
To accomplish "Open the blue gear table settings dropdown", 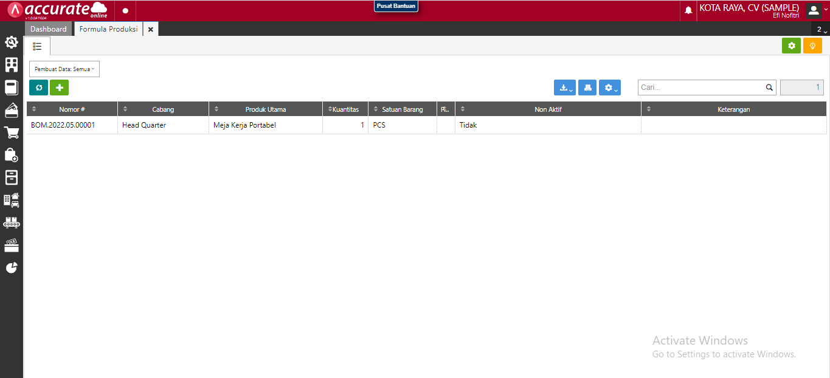I will coord(610,88).
